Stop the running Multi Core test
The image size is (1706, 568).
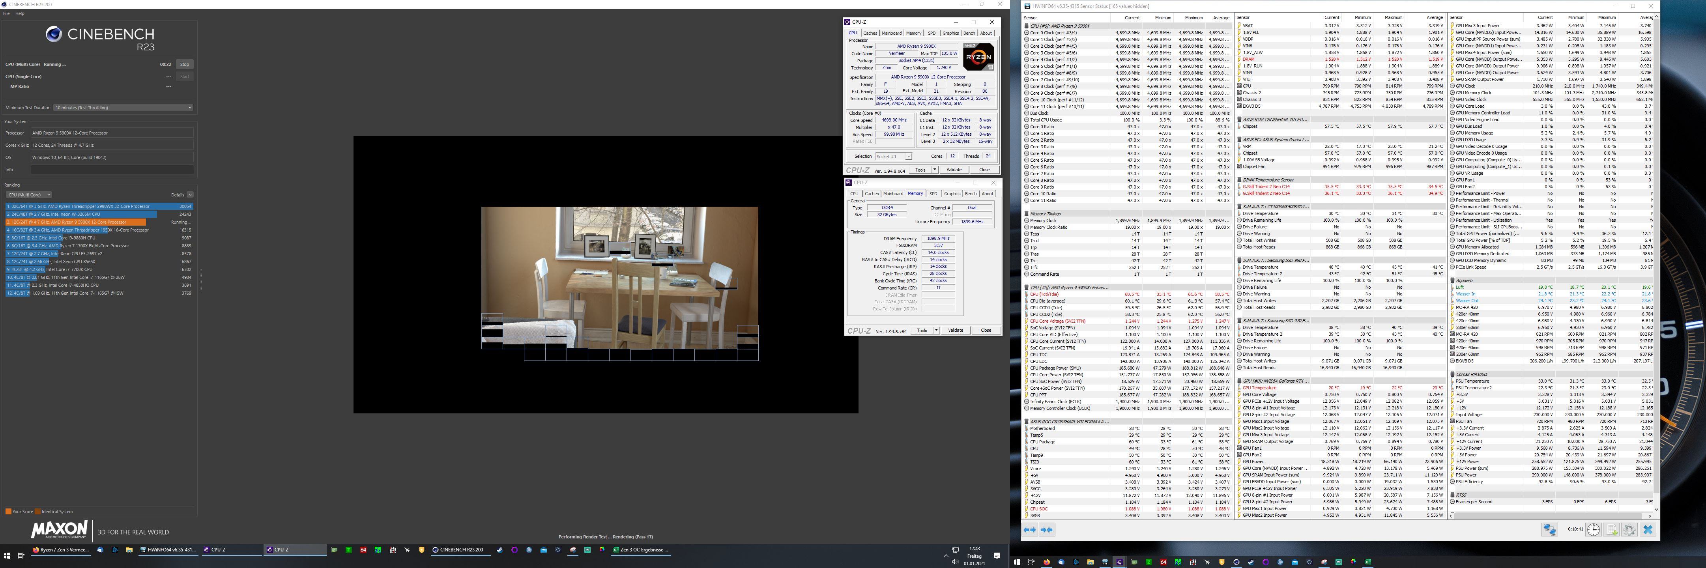pyautogui.click(x=185, y=64)
